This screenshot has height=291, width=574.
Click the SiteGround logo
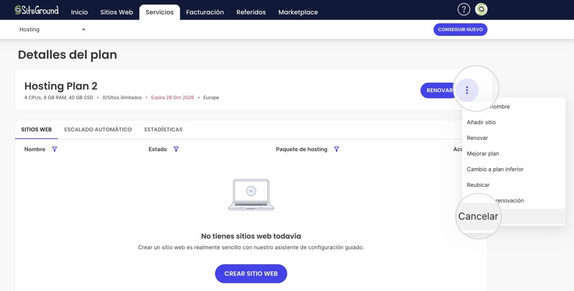pos(37,10)
